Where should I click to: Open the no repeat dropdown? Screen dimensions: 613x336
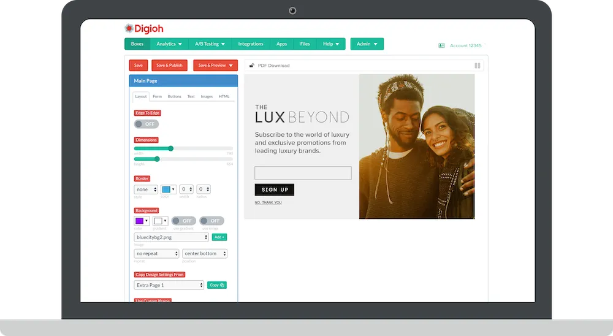(x=156, y=253)
